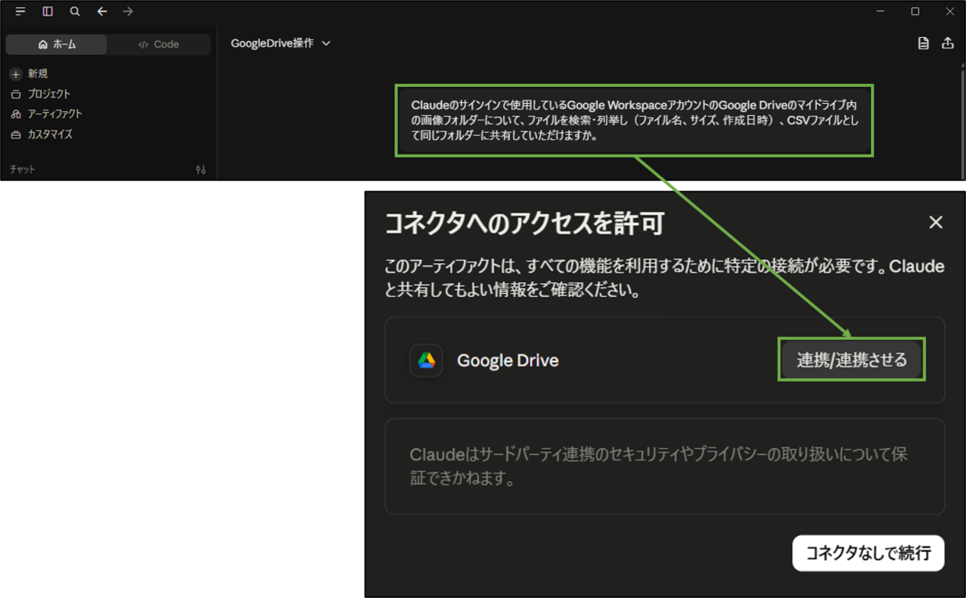Click the コネクタへのアクセスを許可 heading
The image size is (966, 598).
coord(525,224)
